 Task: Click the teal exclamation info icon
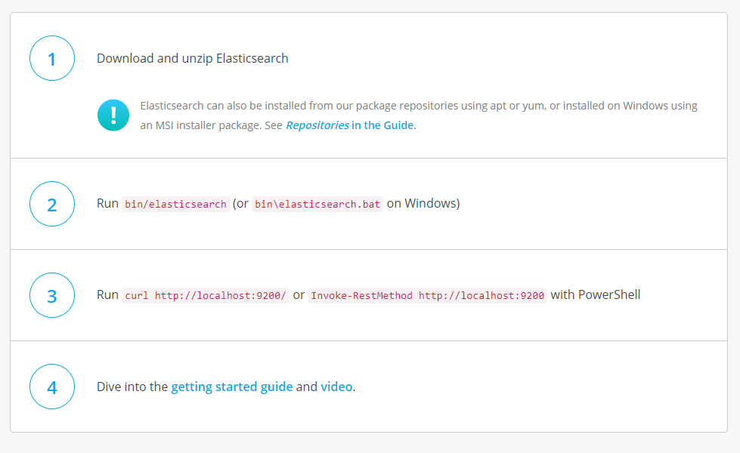click(x=113, y=115)
